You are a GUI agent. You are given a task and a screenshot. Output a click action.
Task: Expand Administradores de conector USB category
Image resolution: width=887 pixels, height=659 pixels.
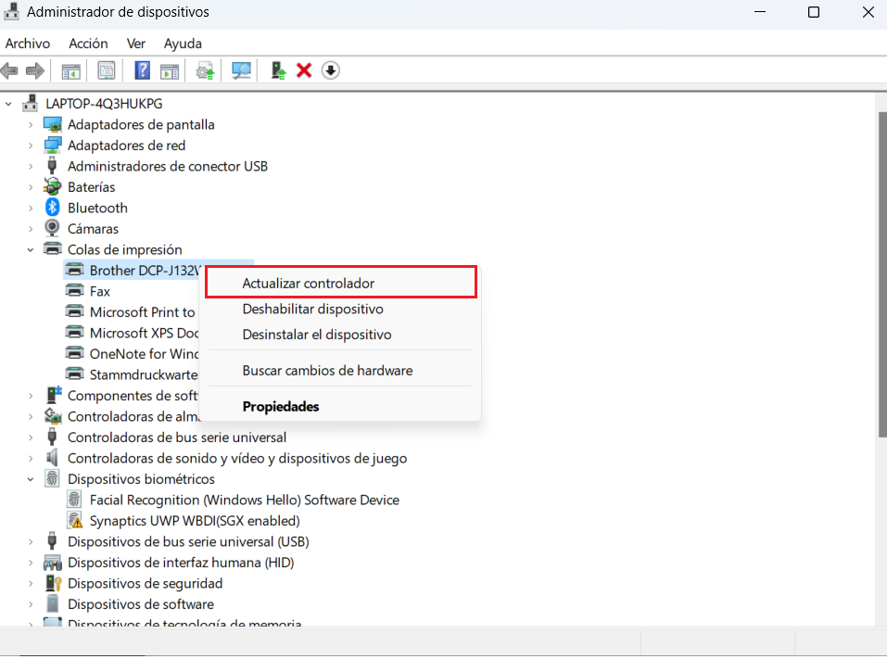tap(31, 166)
